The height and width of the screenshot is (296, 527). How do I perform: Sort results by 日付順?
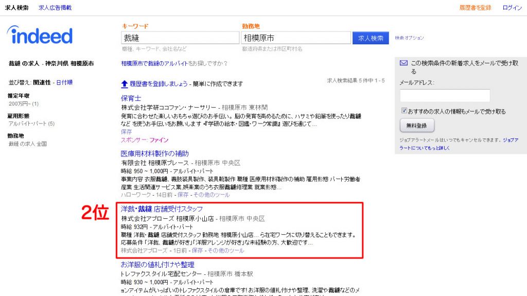coord(64,82)
